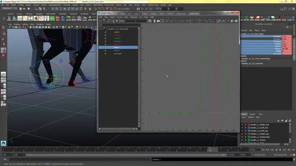Open Trax Editor from last Graph Editor toolbar icon
This screenshot has height=166, width=296.
236,21
